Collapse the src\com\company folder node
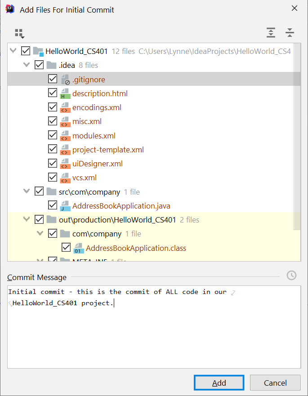The height and width of the screenshot is (396, 308). tap(26, 192)
